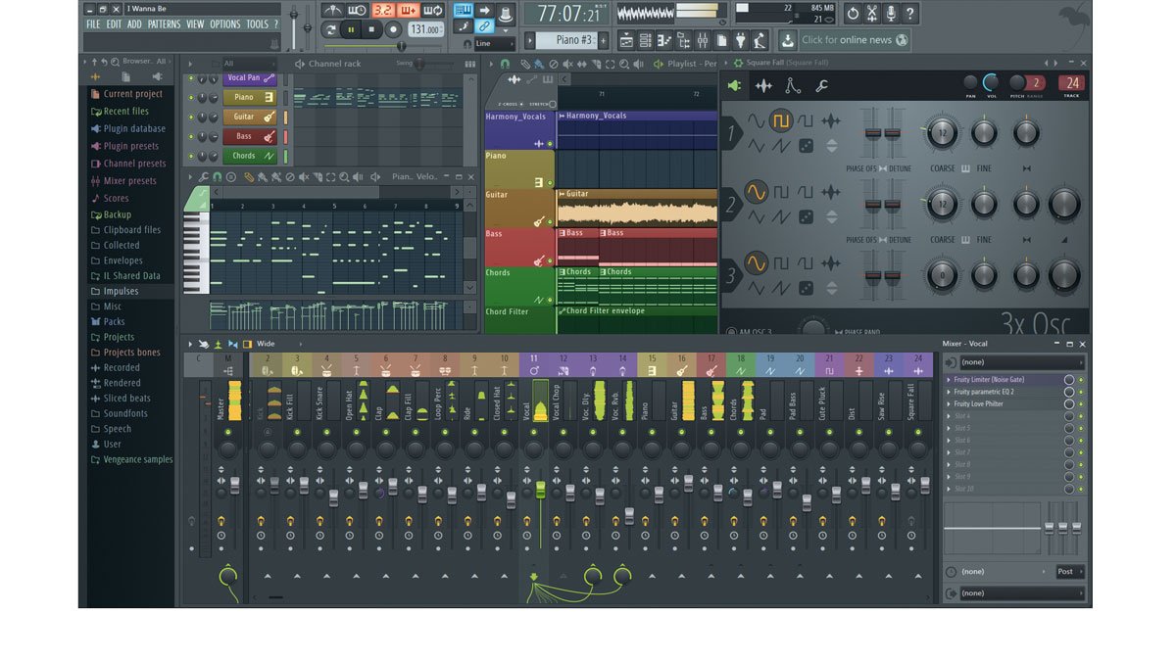Image resolution: width=1176 pixels, height=661 pixels.
Task: Click the mute cut tool icon in Playlist toolbar
Action: click(x=568, y=64)
